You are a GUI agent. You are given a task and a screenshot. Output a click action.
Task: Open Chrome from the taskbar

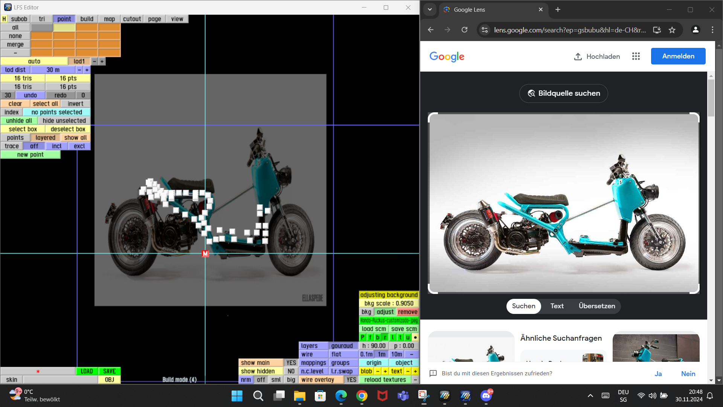[x=361, y=396]
